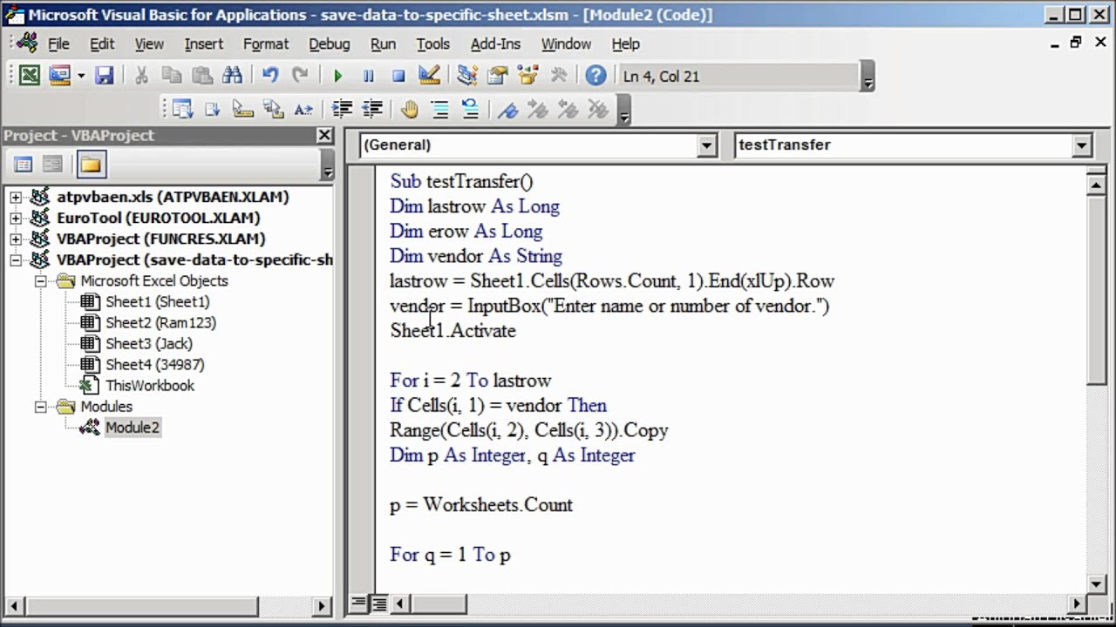
Task: Click the View Microsoft Excel icon
Action: (30, 76)
